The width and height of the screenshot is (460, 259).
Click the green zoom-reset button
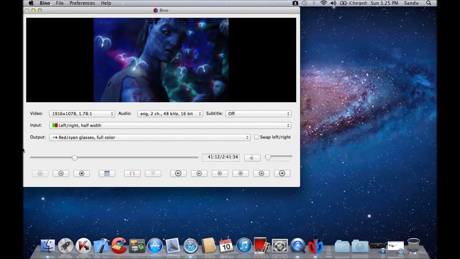(x=153, y=173)
